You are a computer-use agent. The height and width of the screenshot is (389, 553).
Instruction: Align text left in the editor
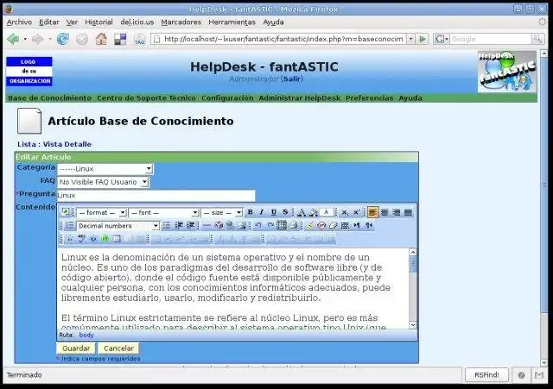[372, 212]
